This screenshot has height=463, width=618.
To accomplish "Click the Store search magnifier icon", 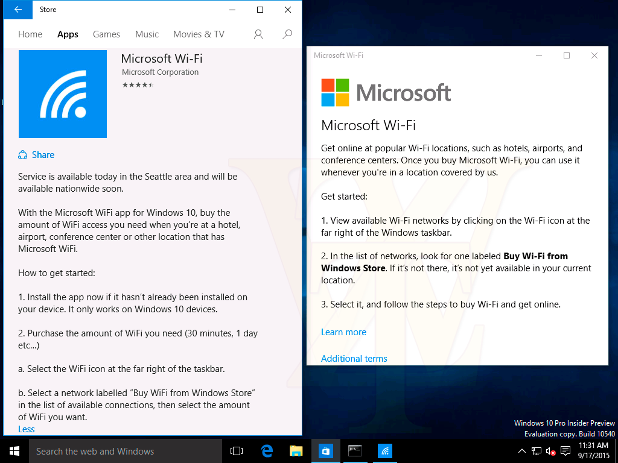I will [x=288, y=34].
